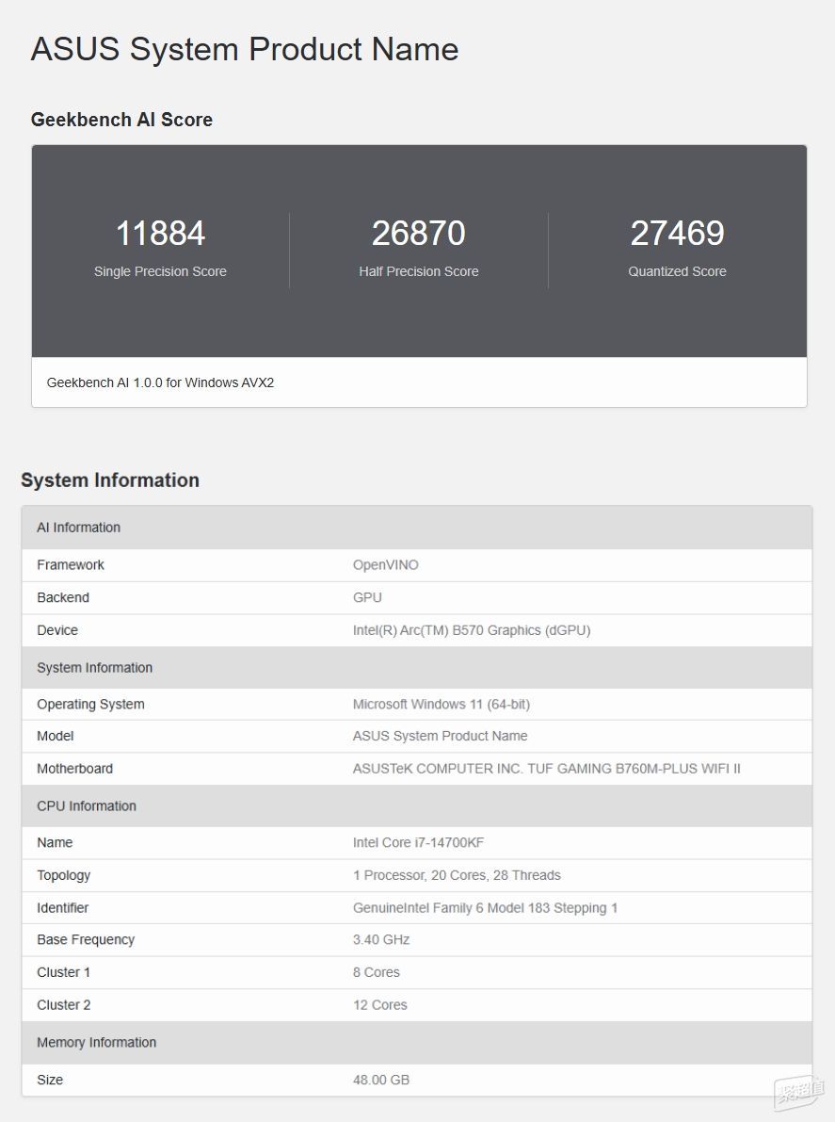Click the bold 'System Information' section heading

[110, 480]
